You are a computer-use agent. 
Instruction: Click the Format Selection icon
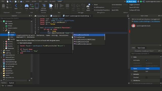(x=44, y=6)
